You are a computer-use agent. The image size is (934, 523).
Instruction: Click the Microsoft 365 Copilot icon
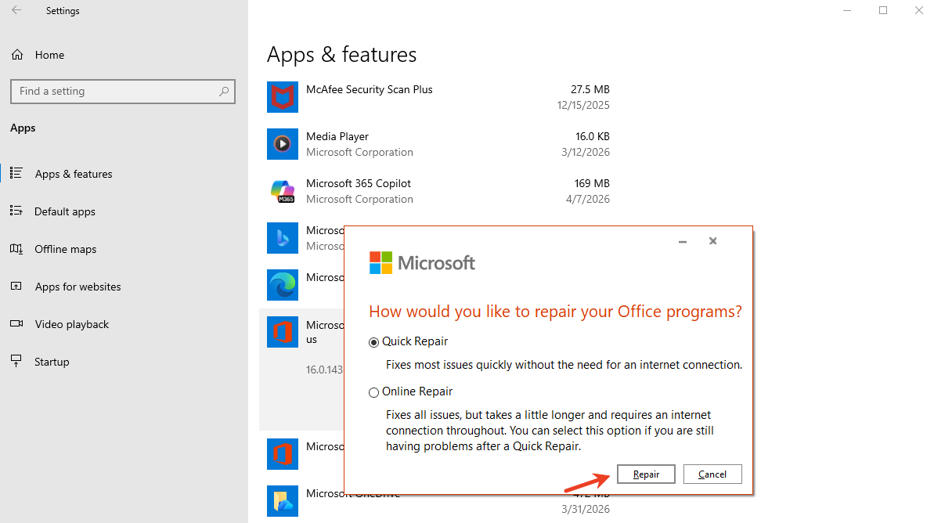(283, 191)
